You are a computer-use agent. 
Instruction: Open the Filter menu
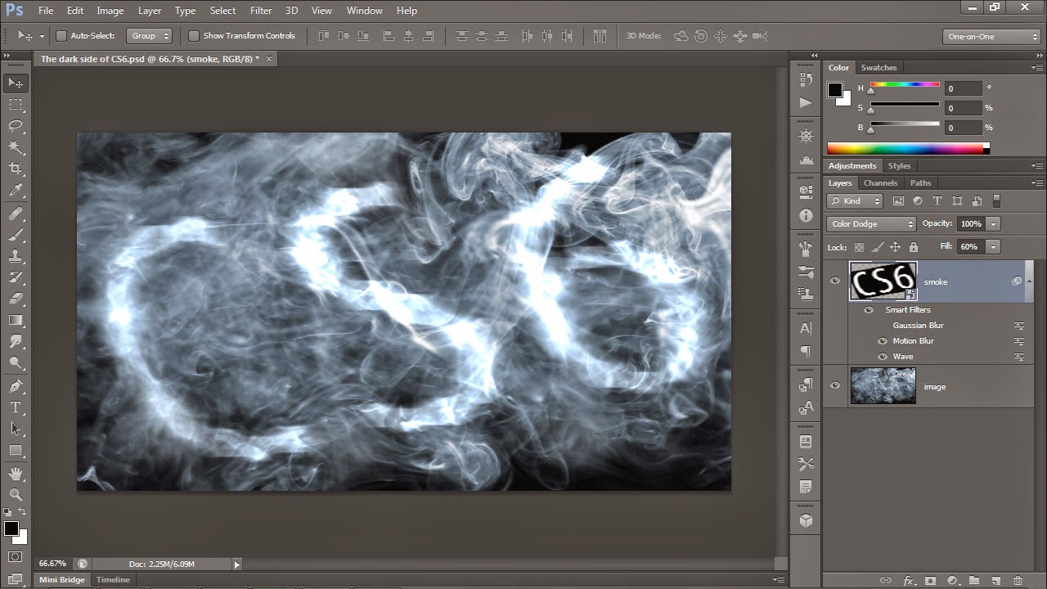[x=261, y=11]
